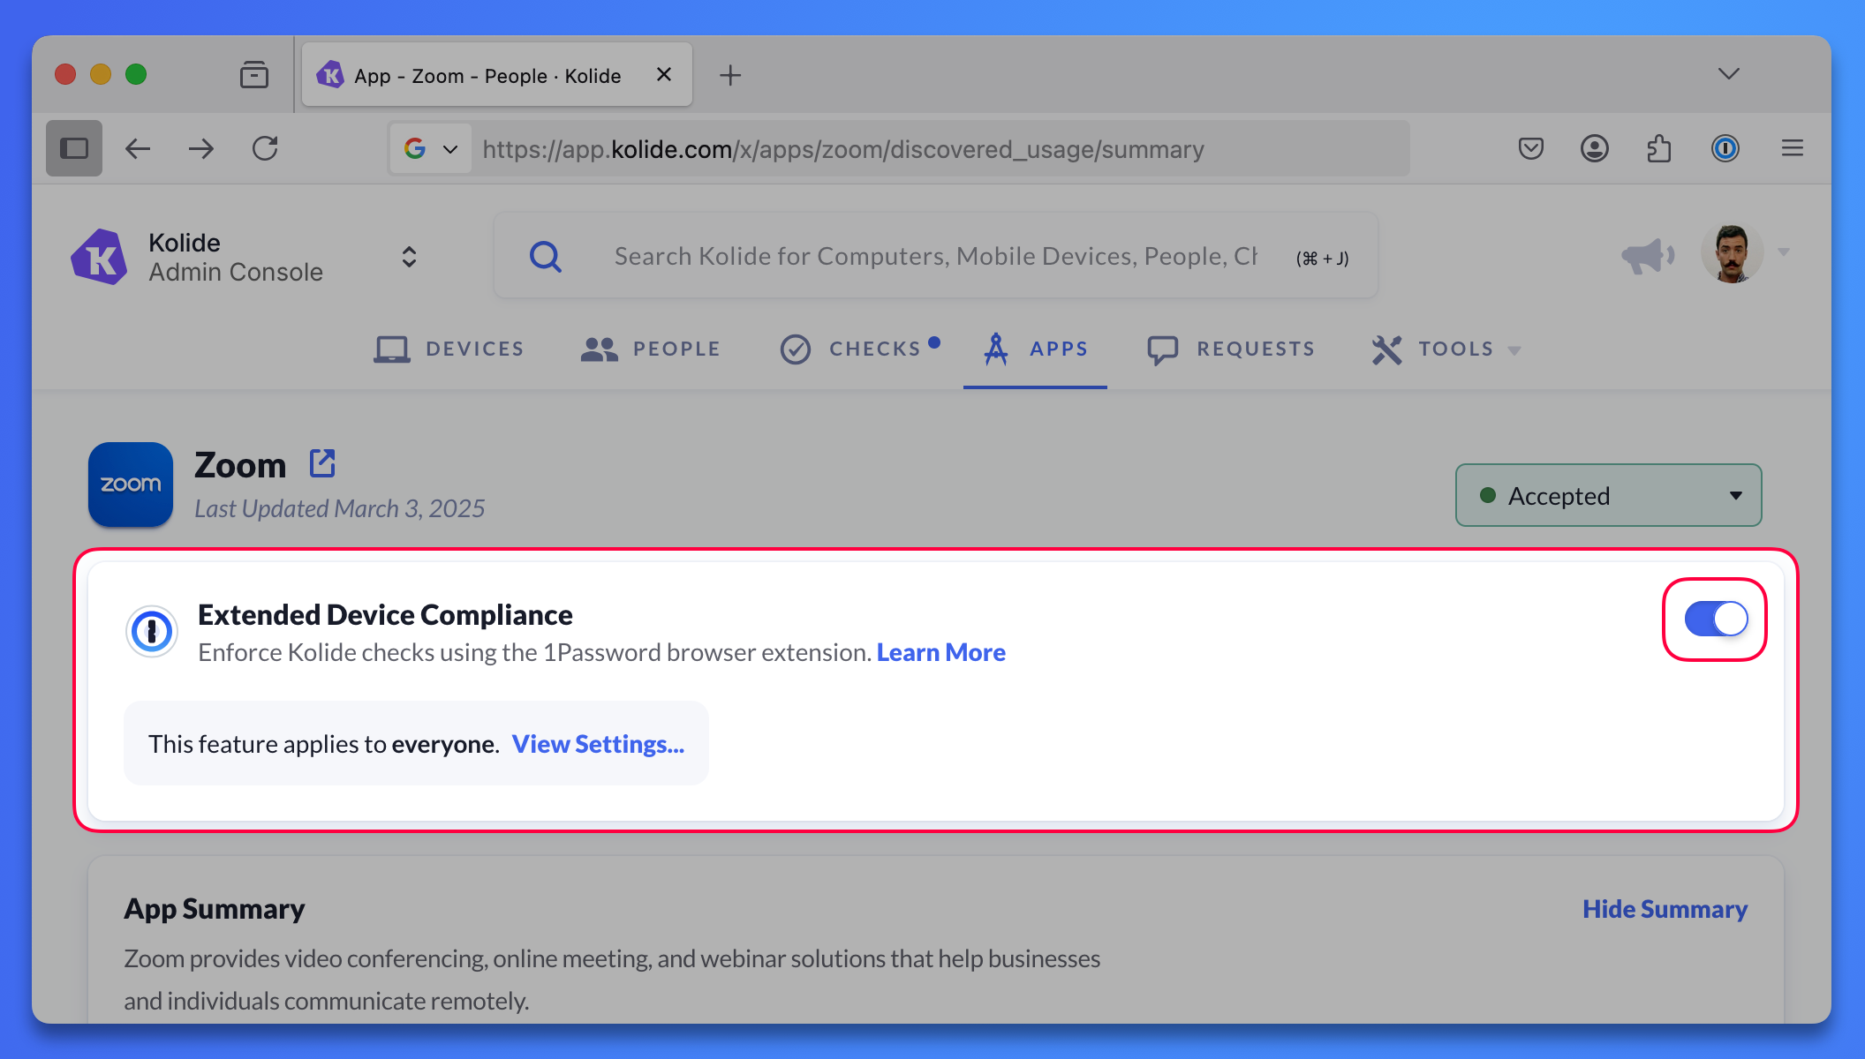Click the browser sidebar toggle icon

[74, 148]
